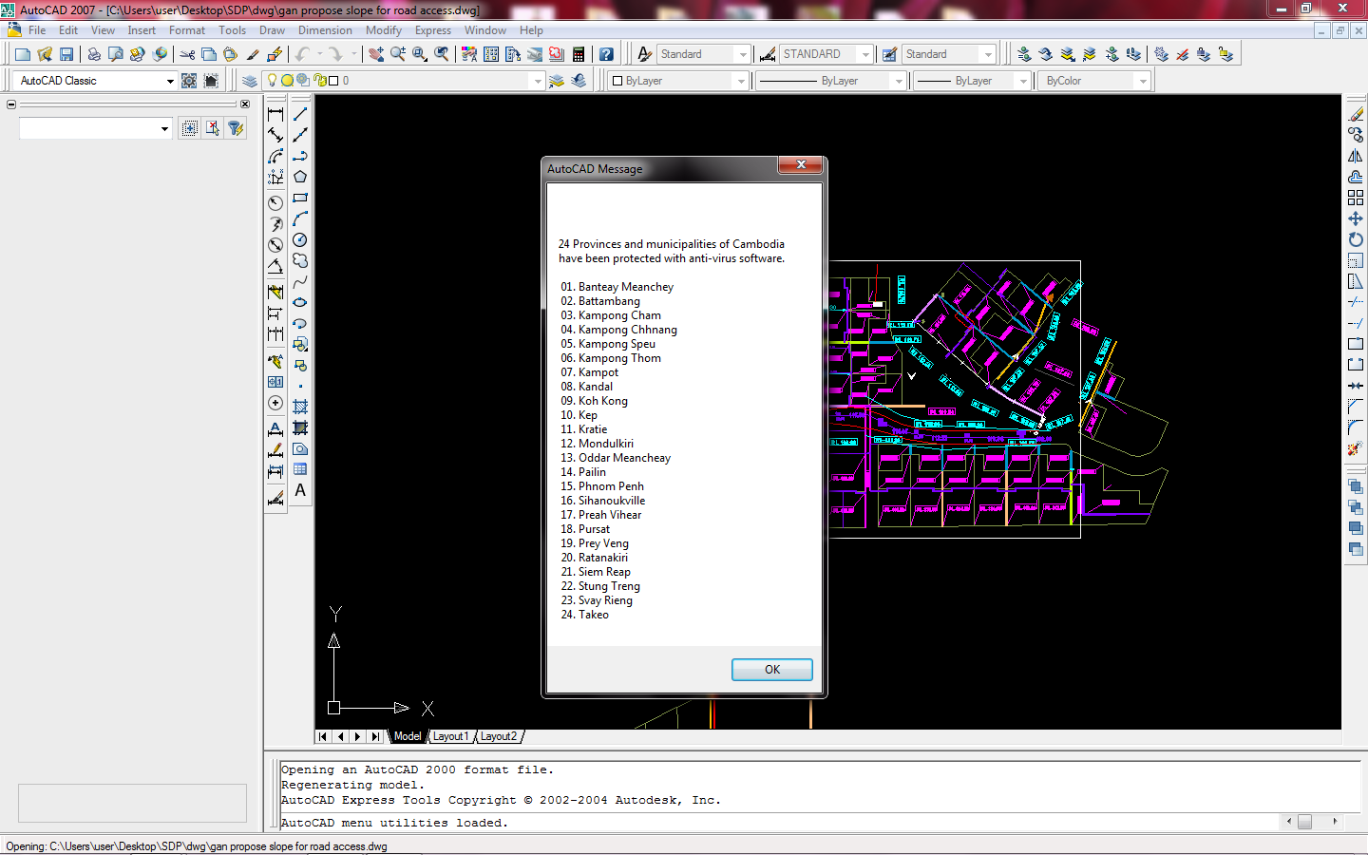The width and height of the screenshot is (1368, 855).
Task: Open the Format menu
Action: (187, 30)
